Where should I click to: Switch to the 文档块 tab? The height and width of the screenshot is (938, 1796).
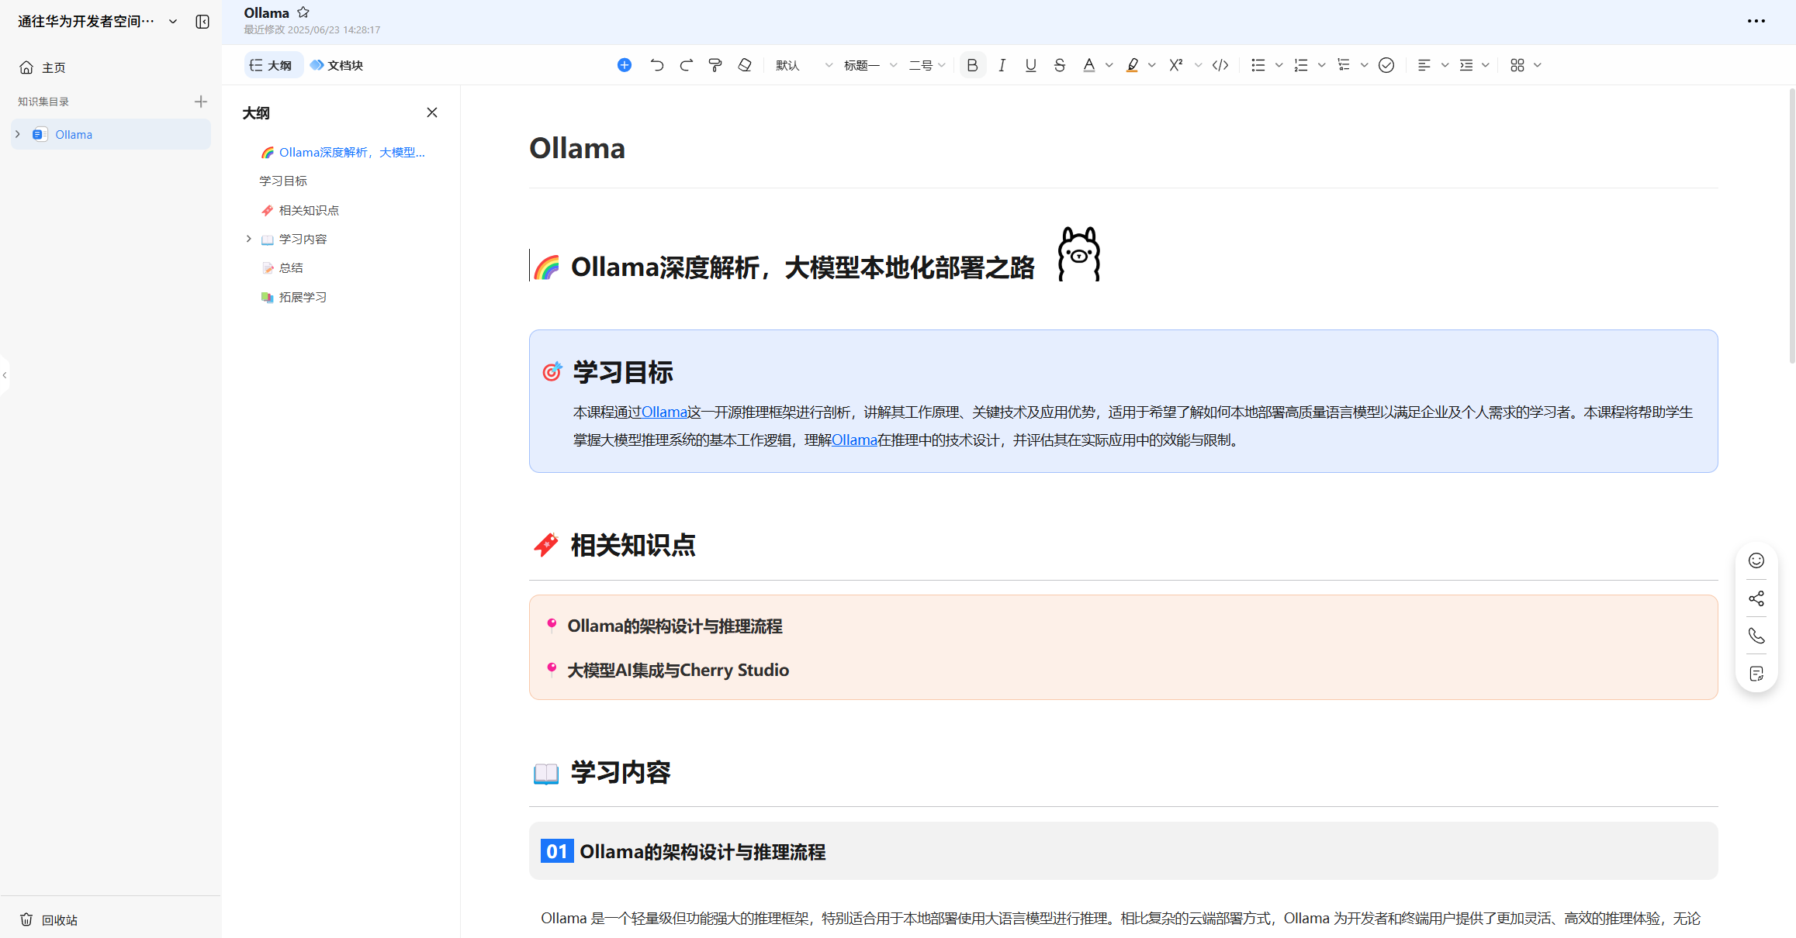pos(337,65)
